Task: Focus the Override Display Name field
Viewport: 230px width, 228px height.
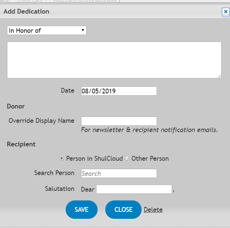Action: coord(119,121)
